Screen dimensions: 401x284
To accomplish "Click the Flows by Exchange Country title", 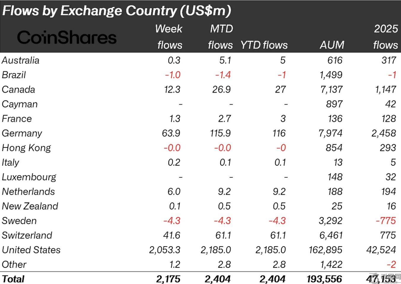I will click(x=116, y=11).
